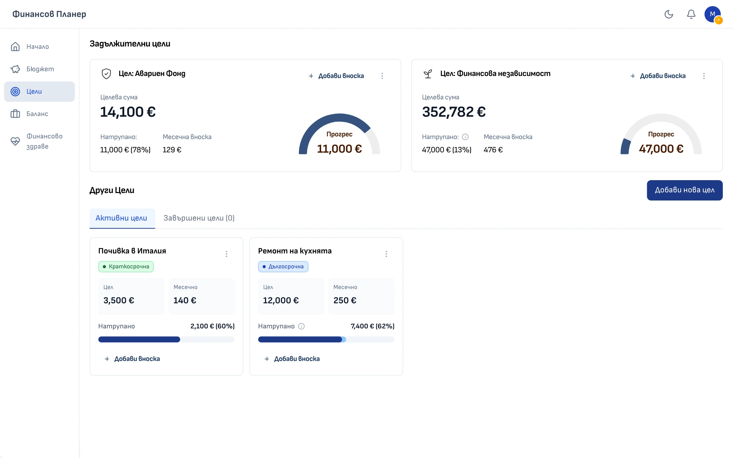This screenshot has height=458, width=733.
Task: Add contribution to Авариен Фонд goal
Action: (x=336, y=76)
